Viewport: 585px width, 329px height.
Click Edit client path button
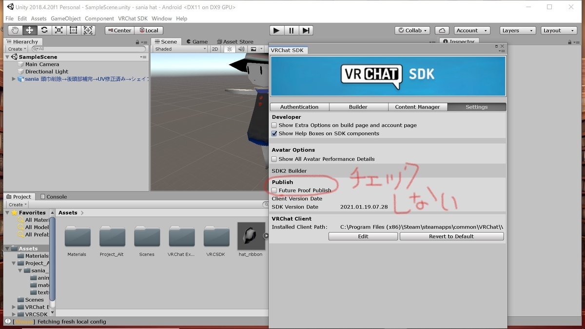tap(363, 236)
